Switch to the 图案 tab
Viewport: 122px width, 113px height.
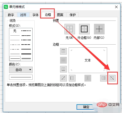pyautogui.click(x=60, y=15)
